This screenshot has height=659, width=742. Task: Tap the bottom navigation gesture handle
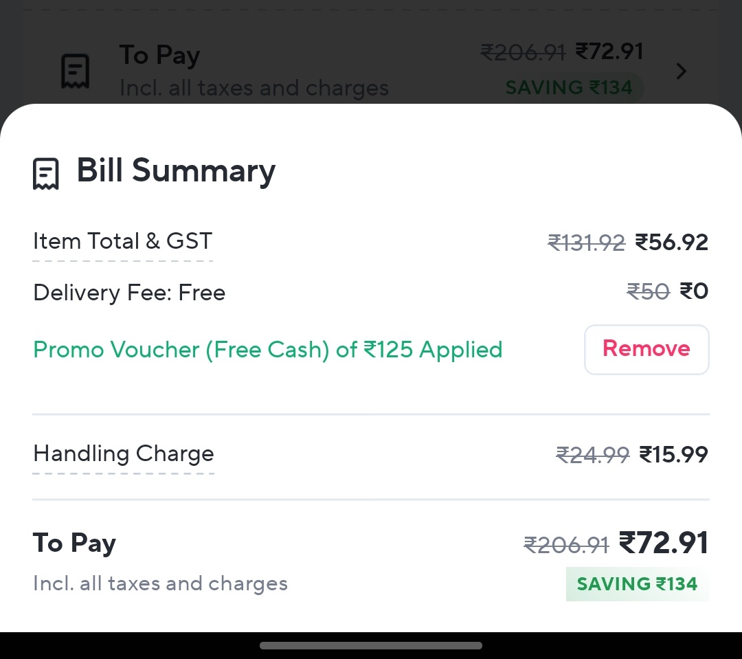tap(371, 646)
